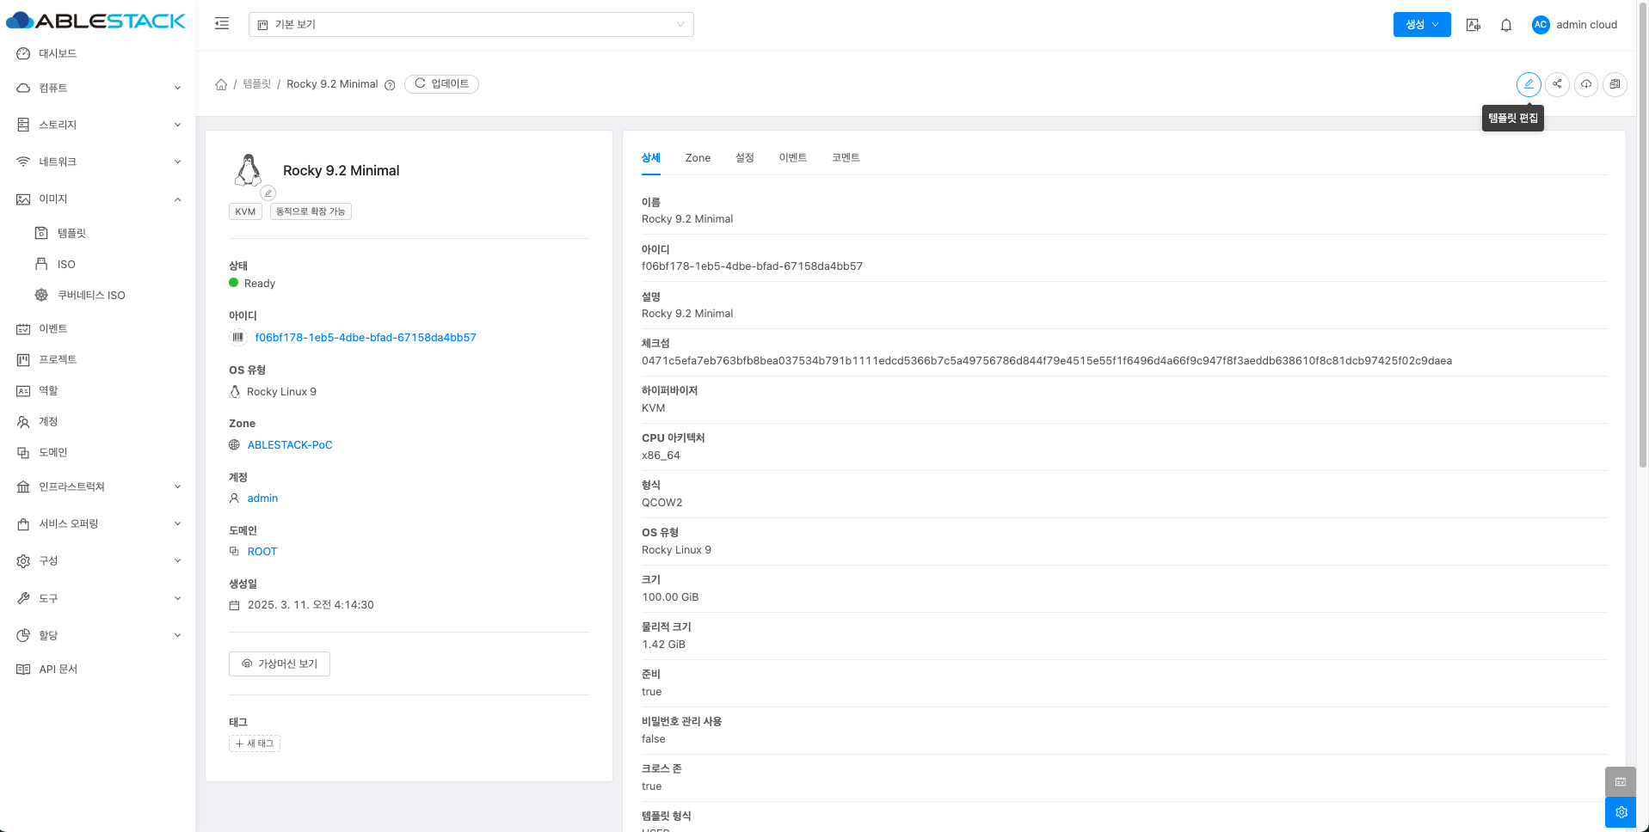Go home via the breadcrumb house icon
The height and width of the screenshot is (832, 1649).
click(x=221, y=84)
